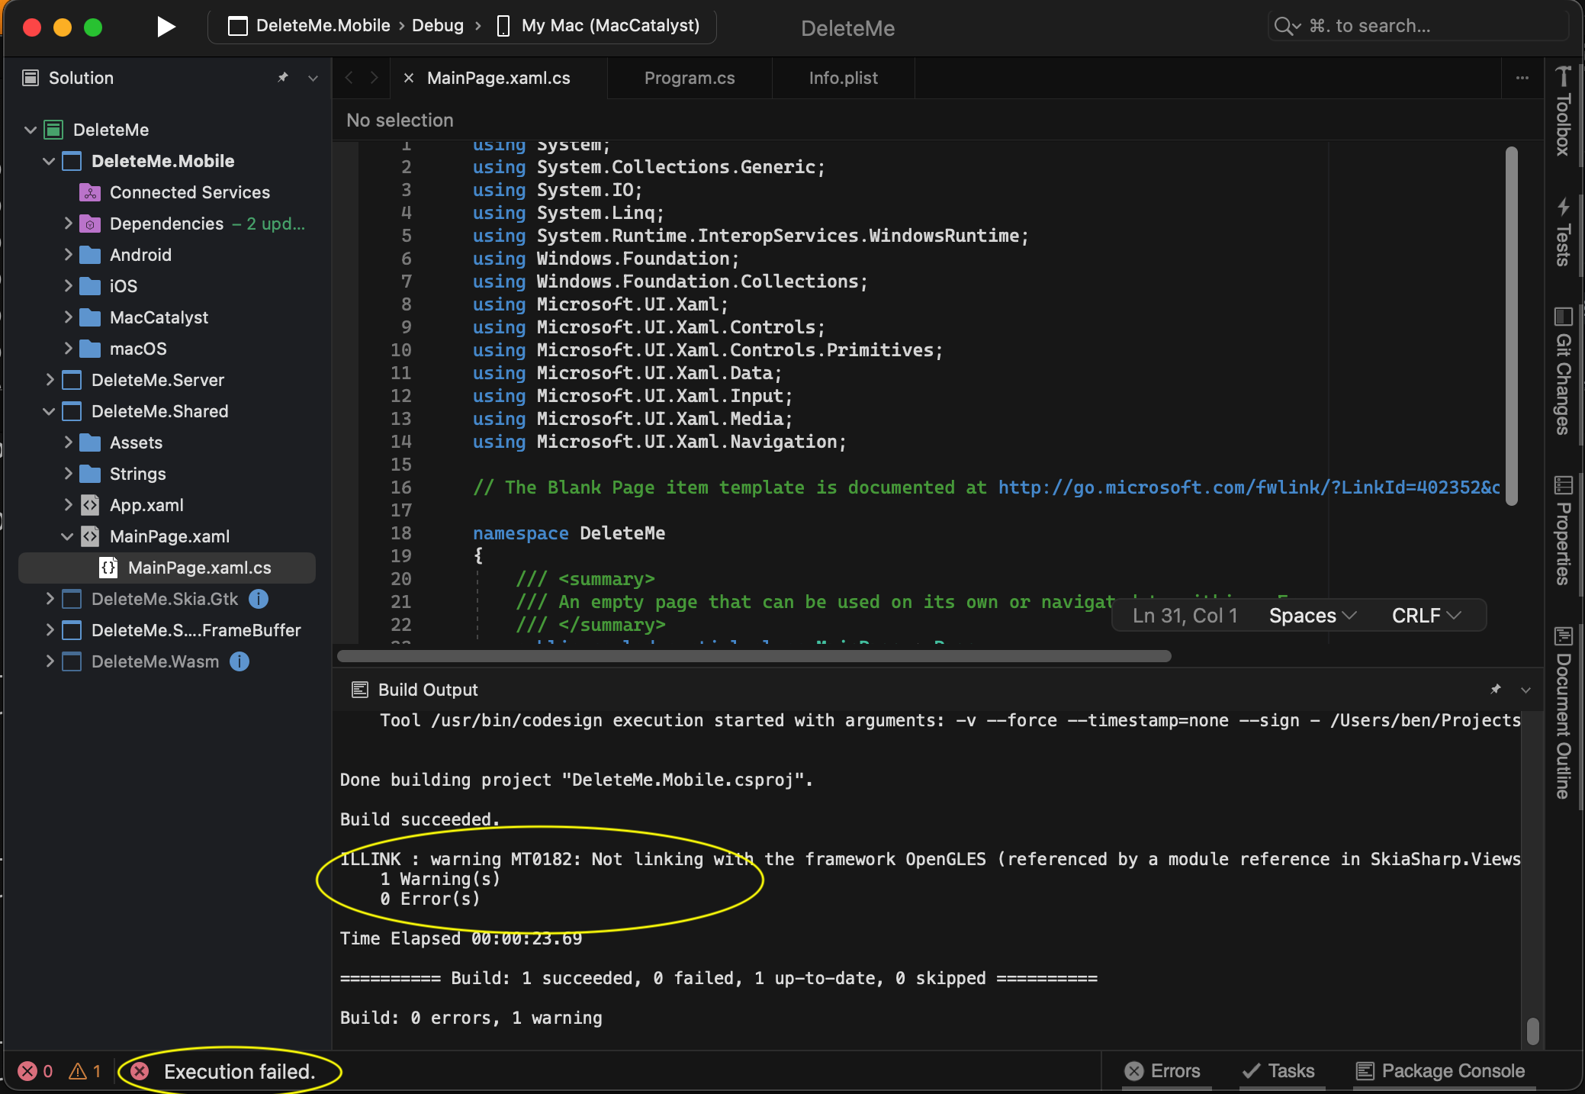Collapse the DeleteMe.Shared project
The width and height of the screenshot is (1585, 1094).
click(x=50, y=411)
